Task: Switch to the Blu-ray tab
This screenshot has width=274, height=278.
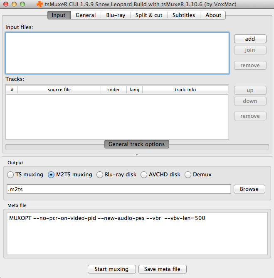Action: pos(115,15)
